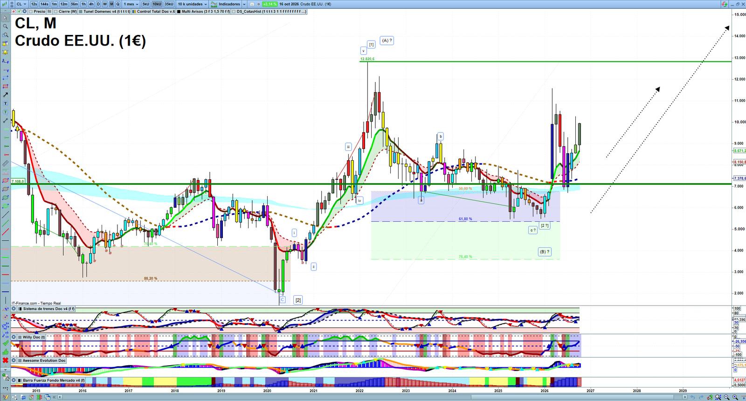
Task: Click the 35kU units button
Action: point(169,4)
